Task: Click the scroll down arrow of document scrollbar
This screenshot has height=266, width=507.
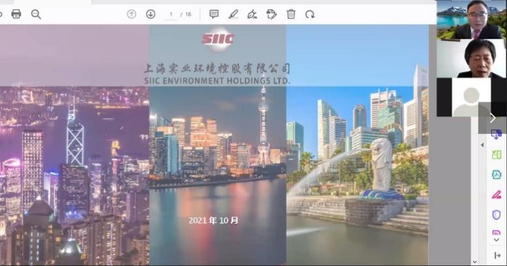Action: point(474,262)
